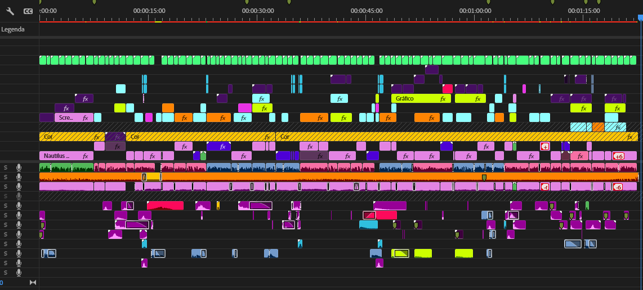The width and height of the screenshot is (643, 290).
Task: Select the first green caption clip
Action: (43, 60)
